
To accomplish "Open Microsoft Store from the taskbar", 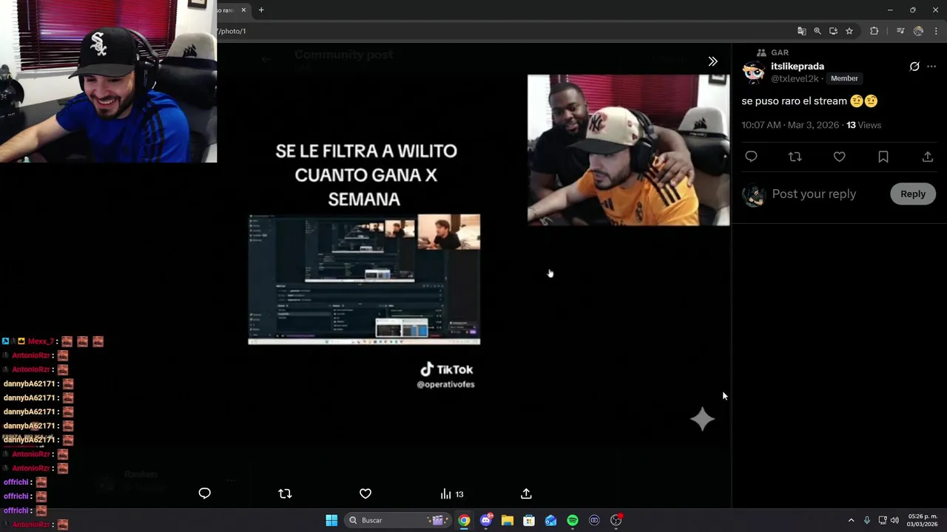I will pyautogui.click(x=529, y=520).
